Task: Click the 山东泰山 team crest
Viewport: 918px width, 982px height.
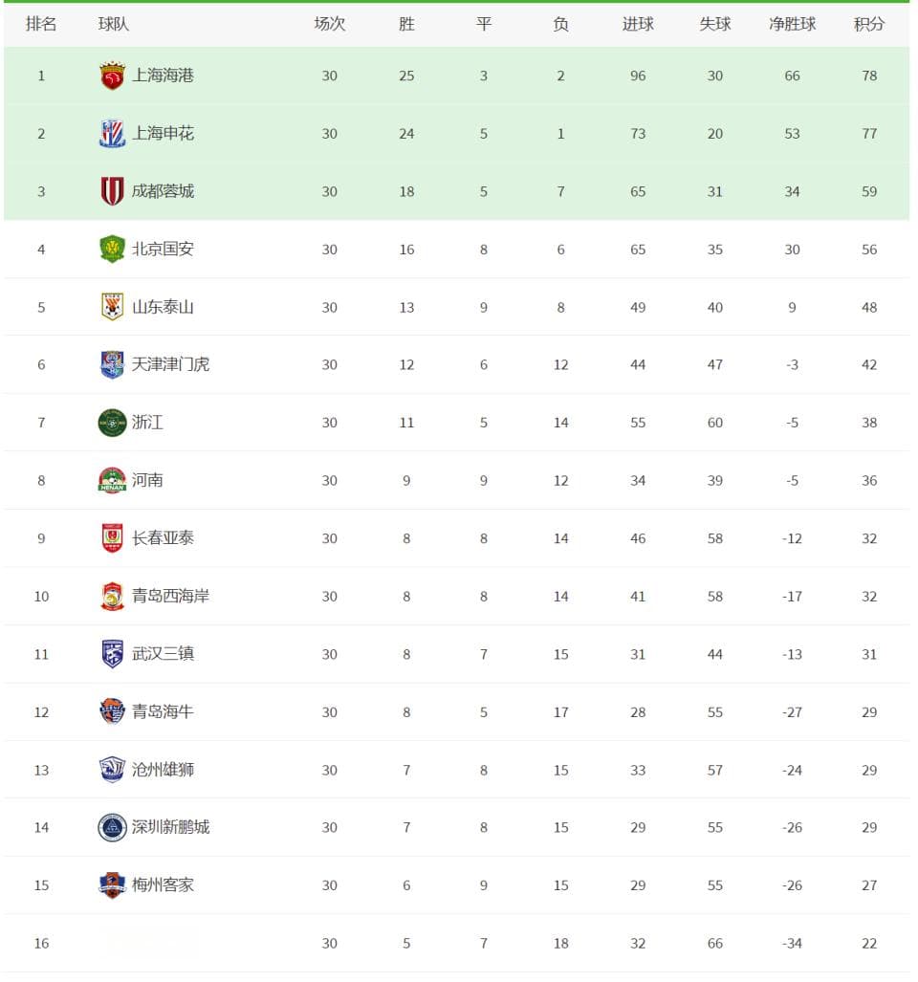Action: [x=112, y=307]
